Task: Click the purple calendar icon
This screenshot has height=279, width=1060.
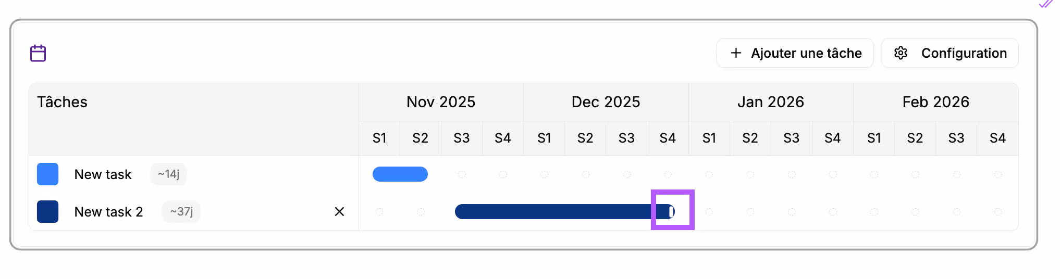Action: 38,53
